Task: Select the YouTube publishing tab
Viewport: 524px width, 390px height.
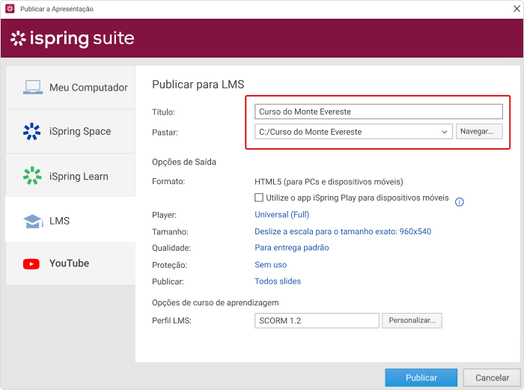Action: coord(70,263)
